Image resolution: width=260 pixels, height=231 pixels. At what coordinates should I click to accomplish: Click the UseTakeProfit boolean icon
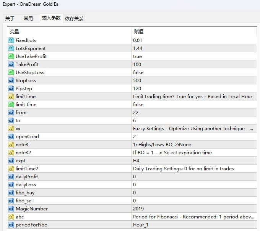pyautogui.click(x=11, y=57)
